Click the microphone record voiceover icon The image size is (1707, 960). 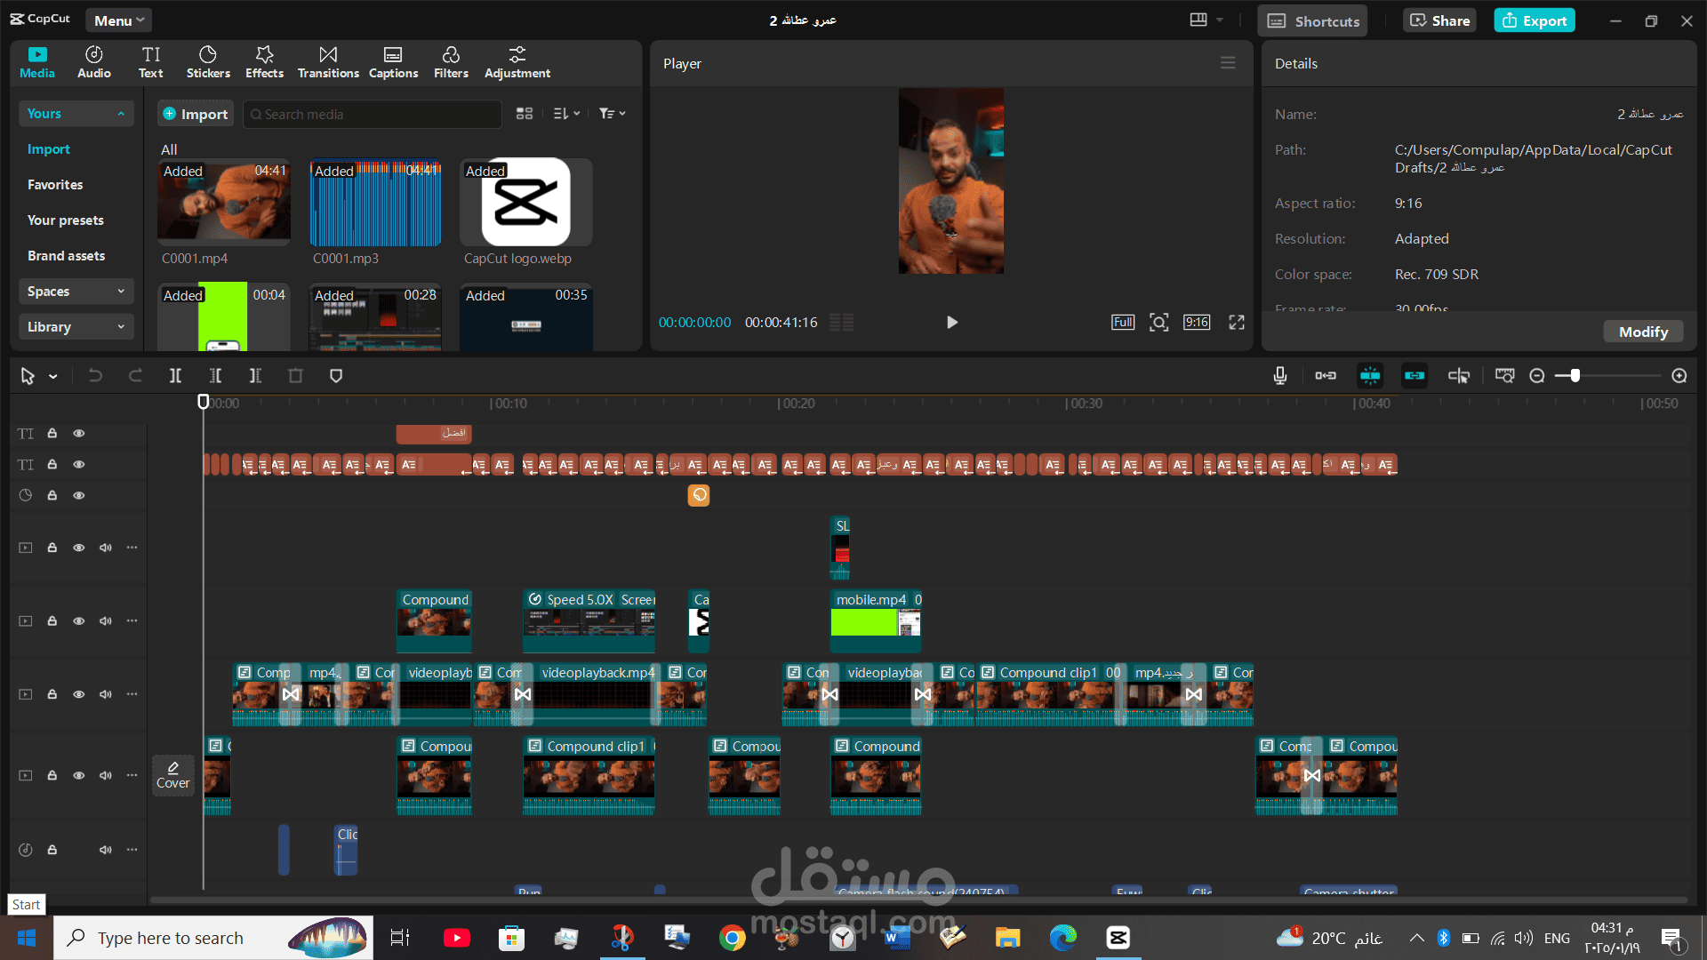click(x=1280, y=376)
